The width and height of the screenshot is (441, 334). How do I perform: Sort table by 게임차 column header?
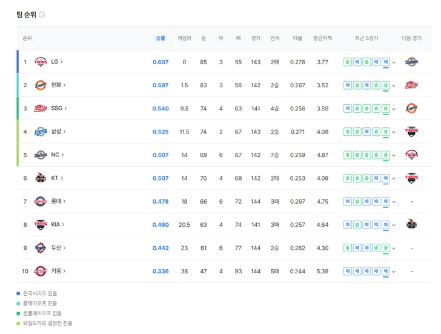[184, 38]
